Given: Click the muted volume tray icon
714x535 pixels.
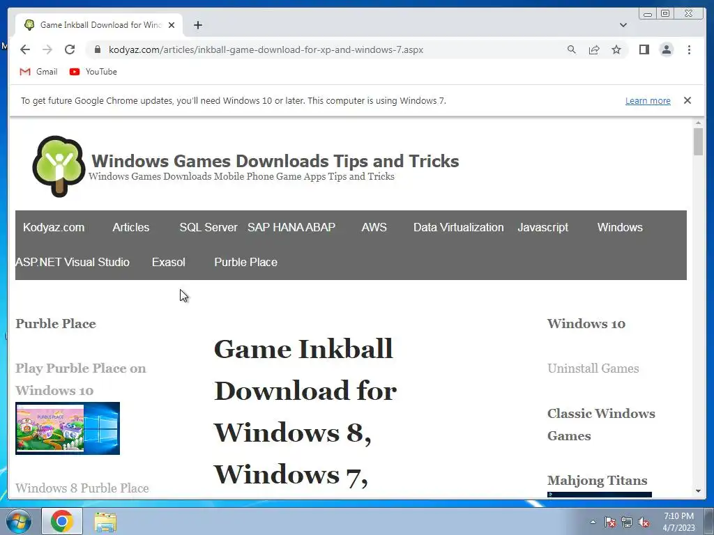Looking at the screenshot, I should point(644,522).
